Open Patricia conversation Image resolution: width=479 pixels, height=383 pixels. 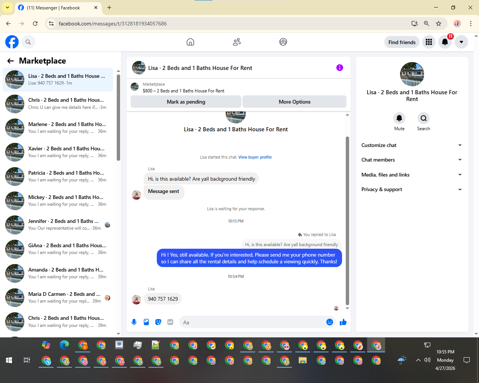pos(58,177)
